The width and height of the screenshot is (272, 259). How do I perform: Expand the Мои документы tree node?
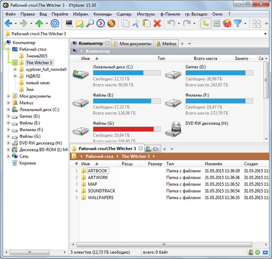pyautogui.click(x=8, y=96)
